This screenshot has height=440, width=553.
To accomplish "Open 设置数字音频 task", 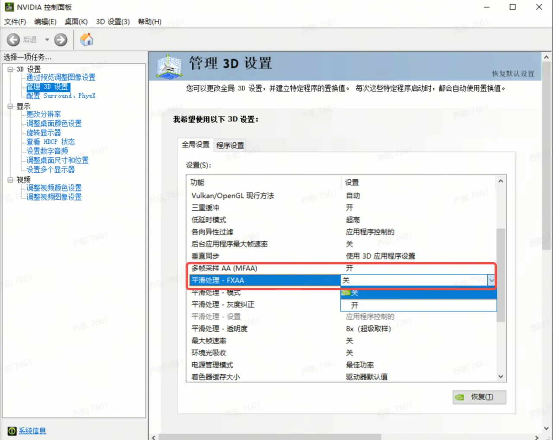I will tap(47, 151).
